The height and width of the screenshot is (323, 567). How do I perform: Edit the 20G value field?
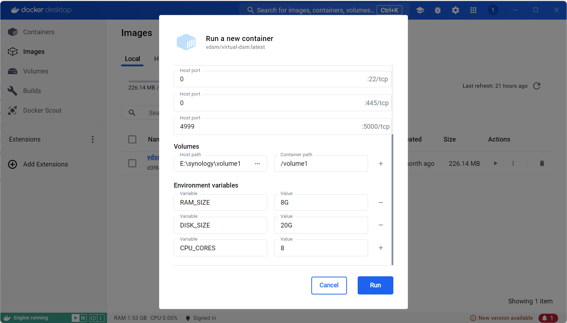coord(321,225)
